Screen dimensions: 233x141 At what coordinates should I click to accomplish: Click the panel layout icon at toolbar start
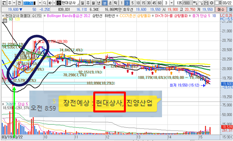[4, 3]
